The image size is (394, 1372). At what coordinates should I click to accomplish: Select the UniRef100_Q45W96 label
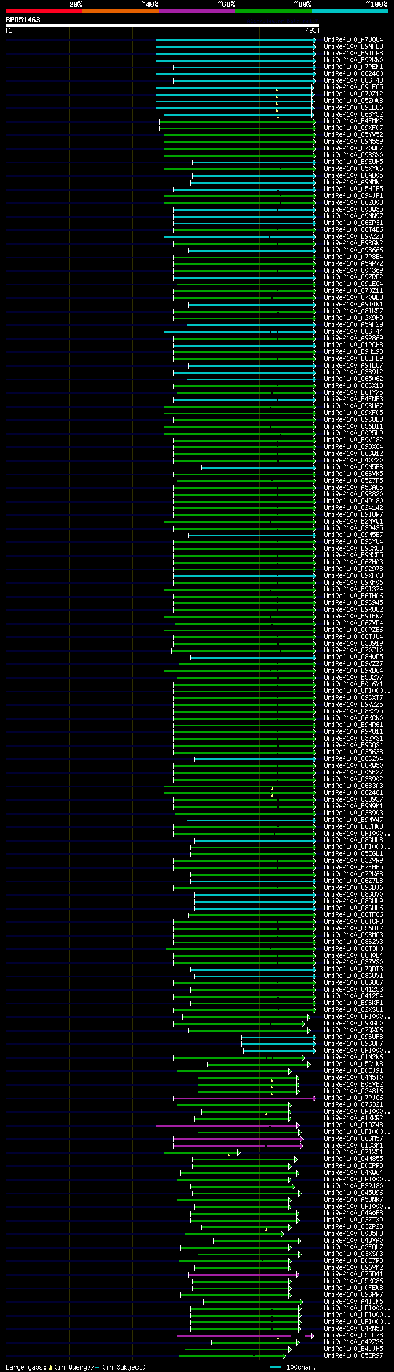tap(353, 1193)
